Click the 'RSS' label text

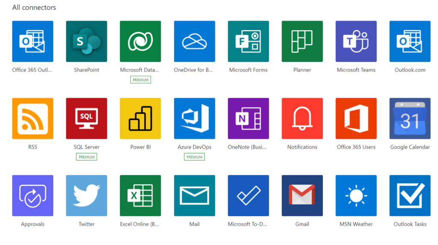(33, 147)
